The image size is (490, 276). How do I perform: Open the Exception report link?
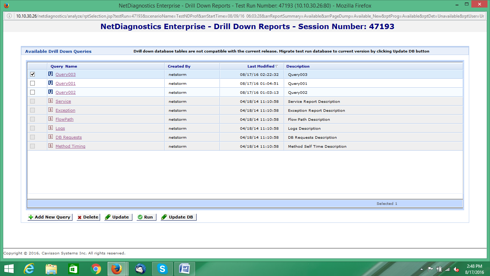[65, 110]
